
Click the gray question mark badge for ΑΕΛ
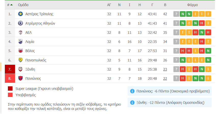click(176, 32)
